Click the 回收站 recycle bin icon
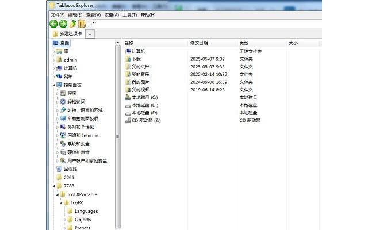Viewport: 368px width, 230px height. tap(59, 169)
